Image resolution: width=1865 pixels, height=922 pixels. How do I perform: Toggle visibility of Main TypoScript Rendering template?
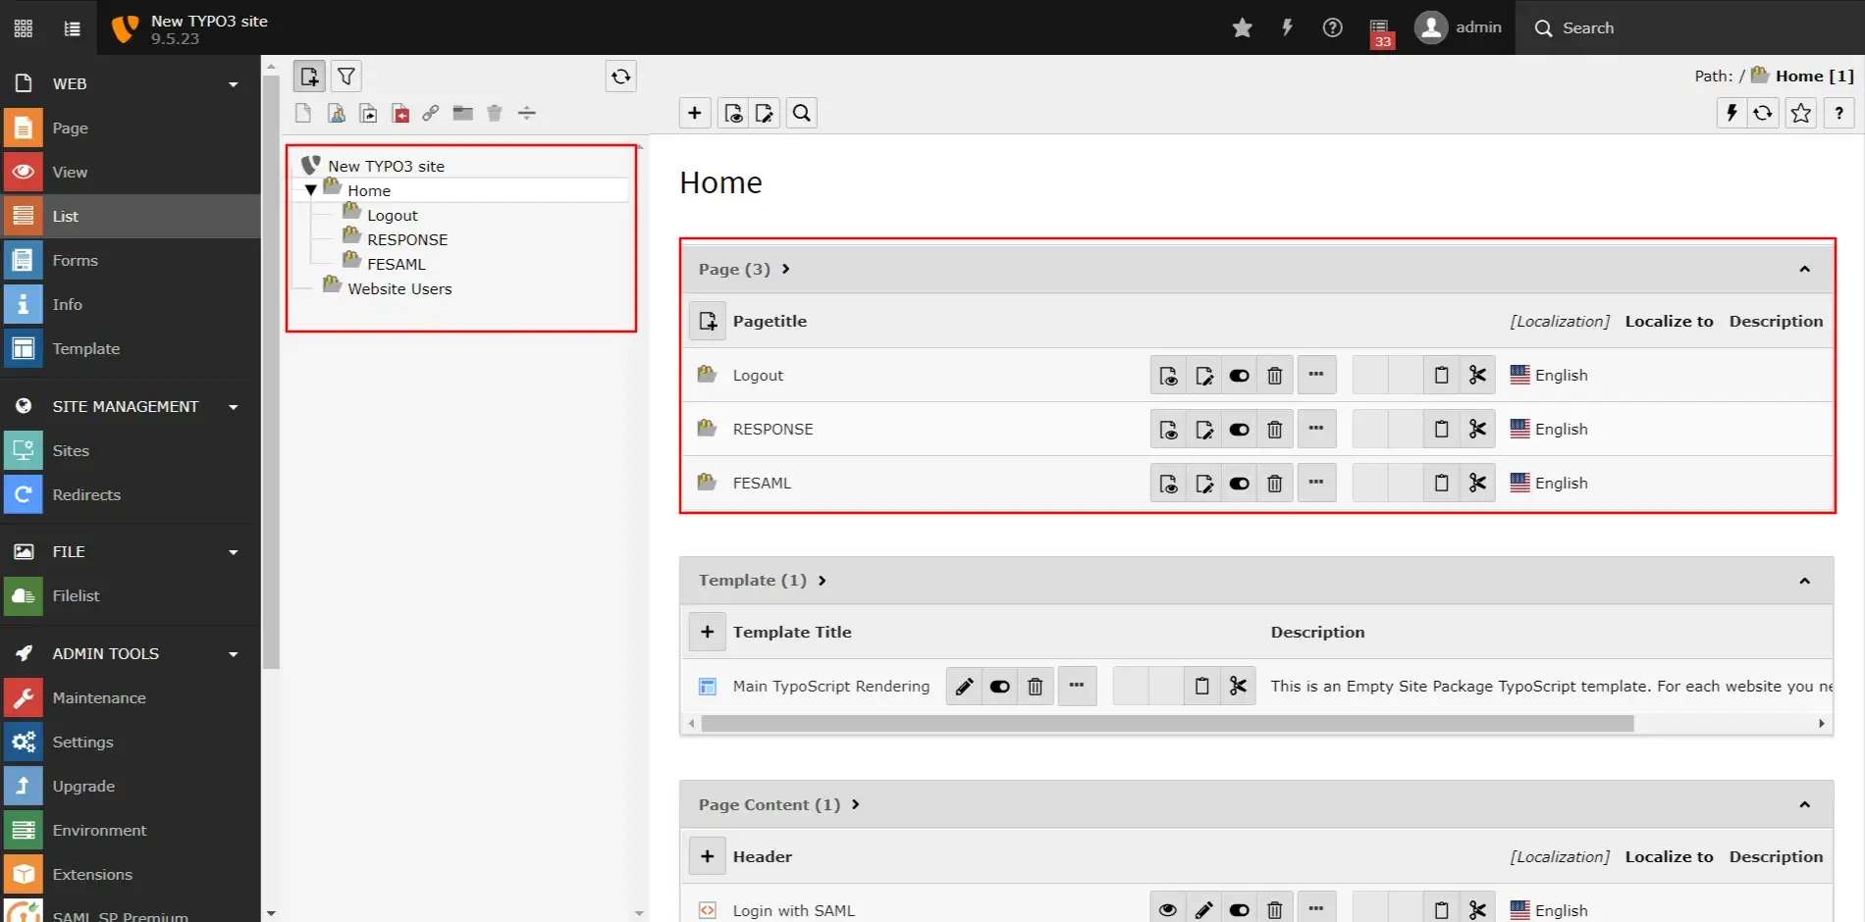click(x=1000, y=686)
